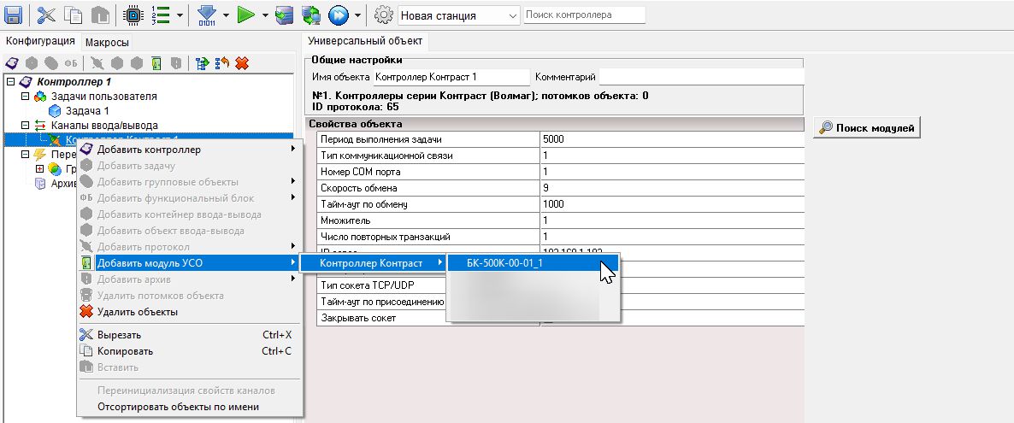Click the add controller icon in configuration toolbar
This screenshot has width=1014, height=423.
(13, 63)
